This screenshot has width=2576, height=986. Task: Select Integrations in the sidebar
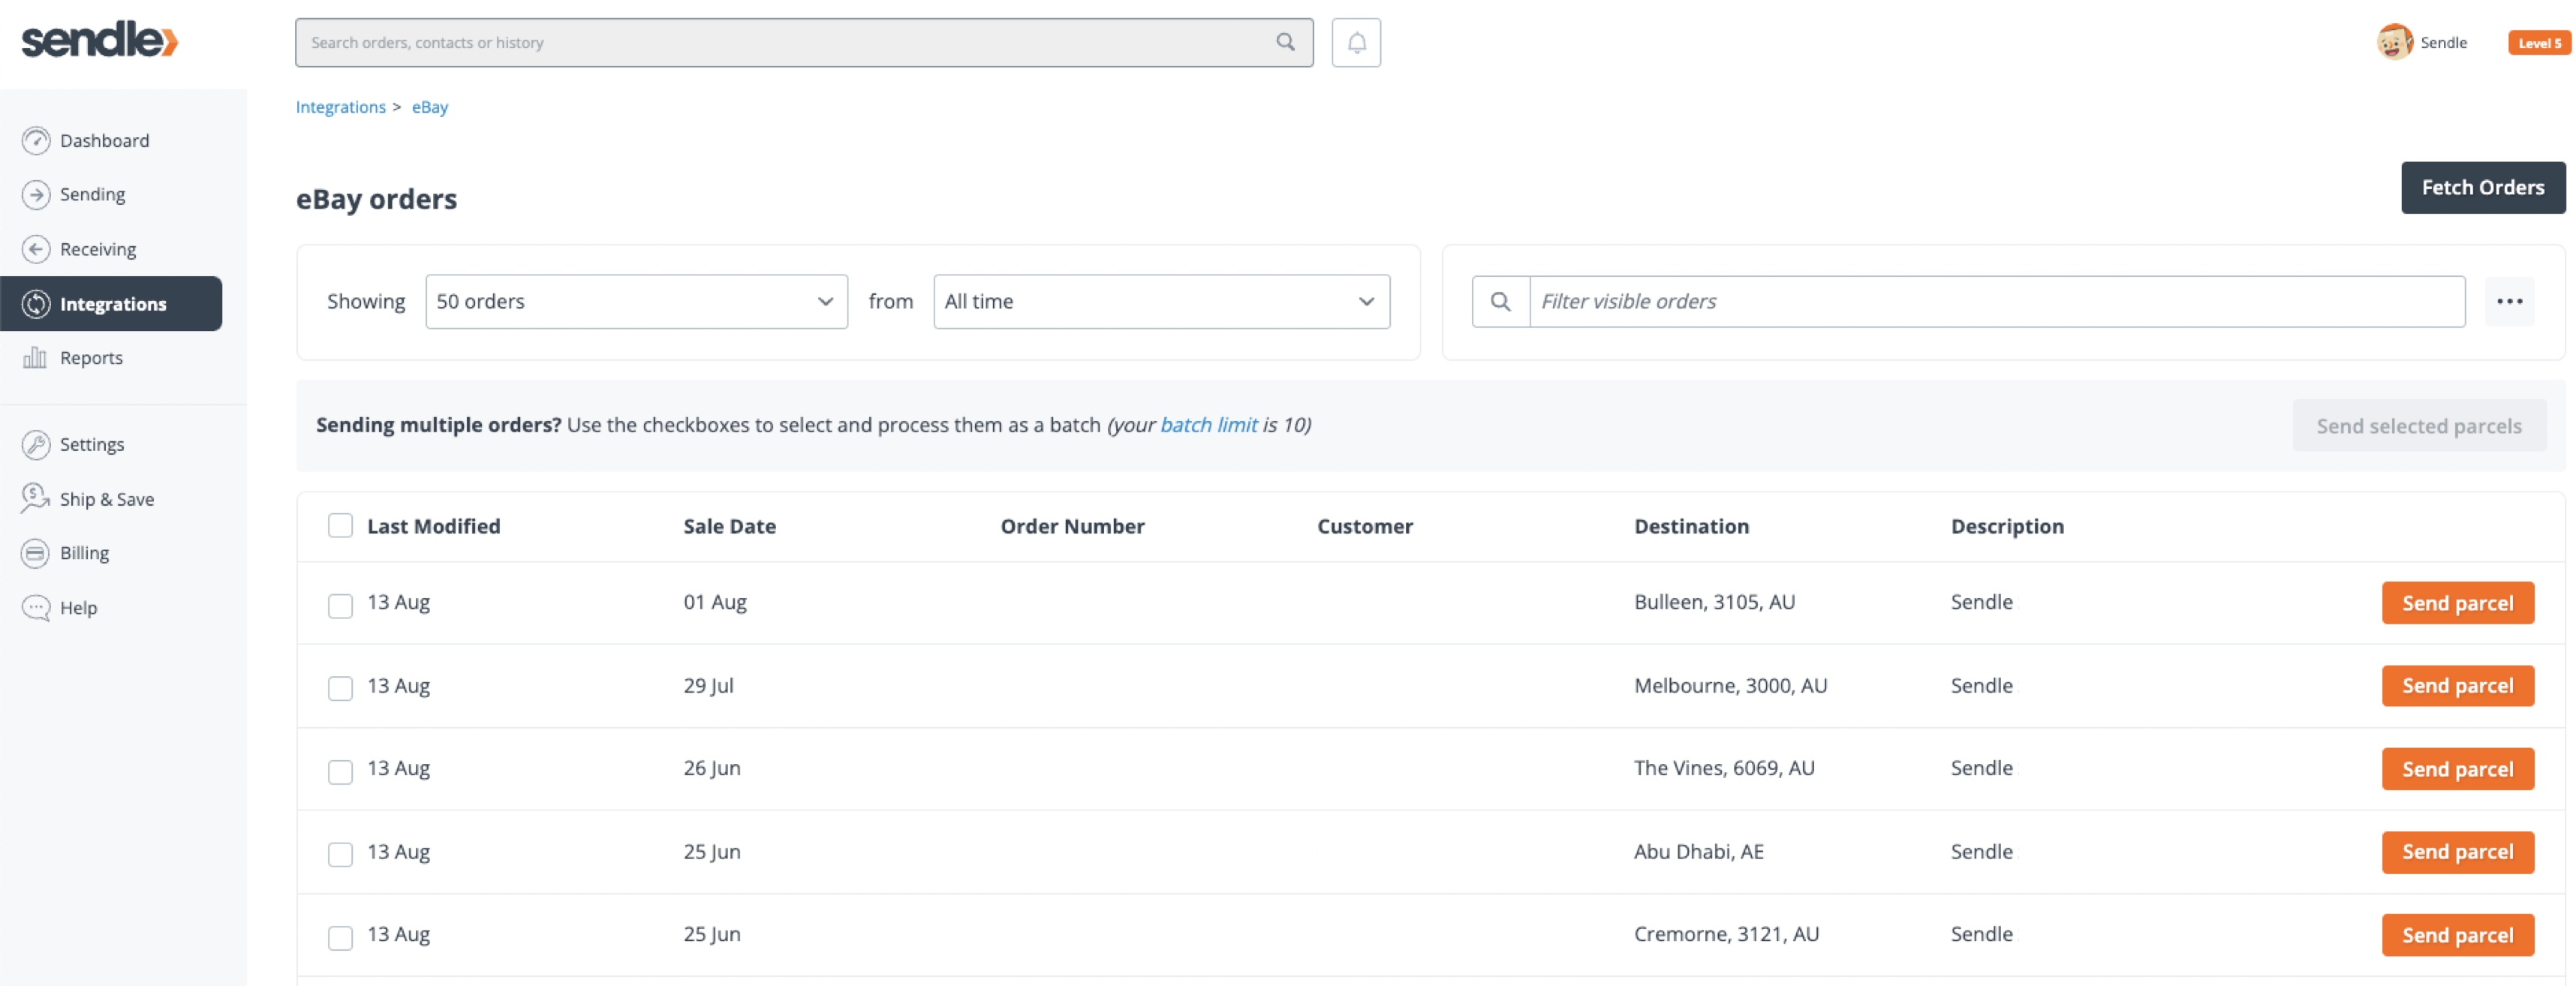(111, 304)
